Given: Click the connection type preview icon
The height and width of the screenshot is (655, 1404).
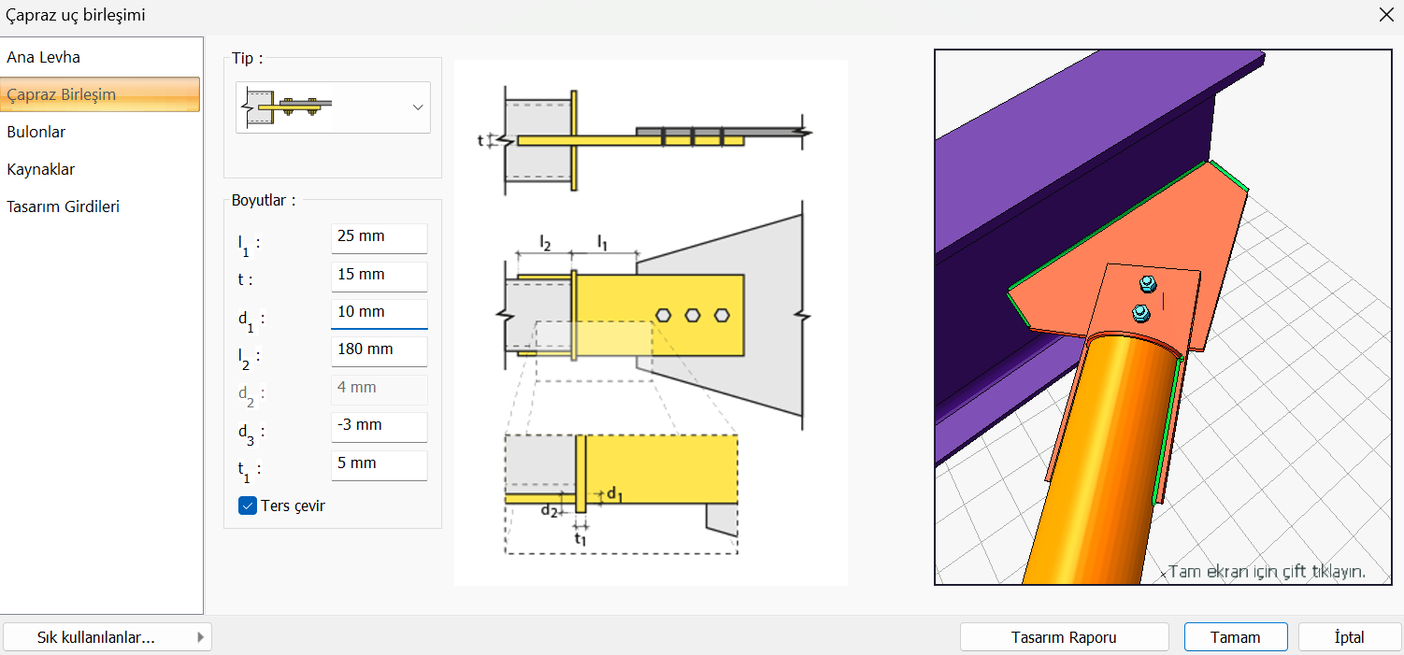Looking at the screenshot, I should click(285, 107).
